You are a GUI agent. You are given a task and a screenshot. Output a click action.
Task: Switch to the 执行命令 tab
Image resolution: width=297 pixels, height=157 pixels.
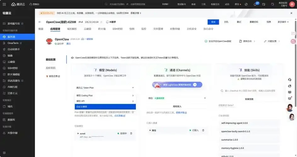pos(208,29)
